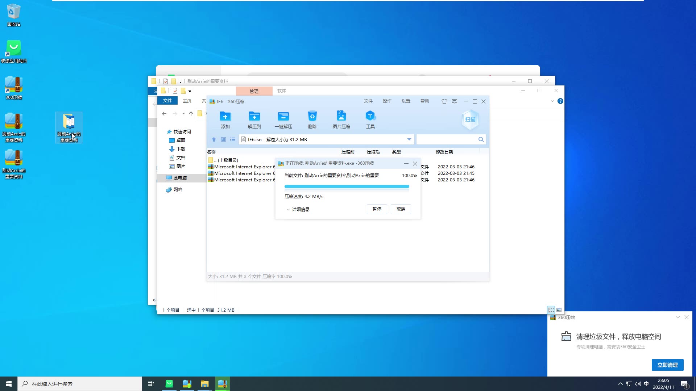Select the 管理 ribbon tab

(254, 91)
